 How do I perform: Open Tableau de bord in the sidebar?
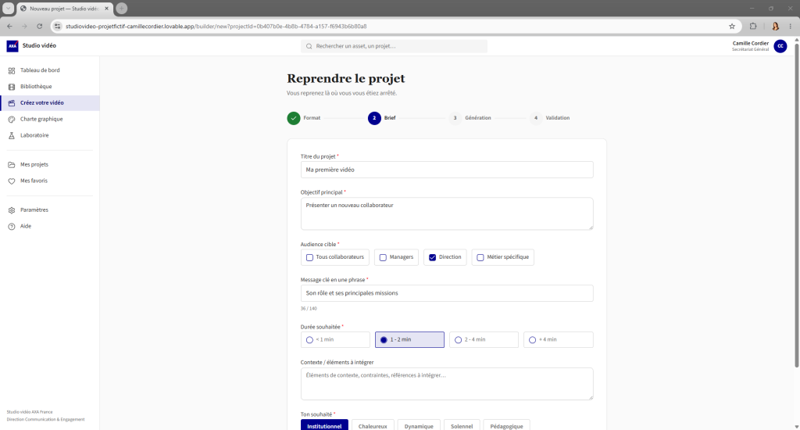pyautogui.click(x=49, y=70)
